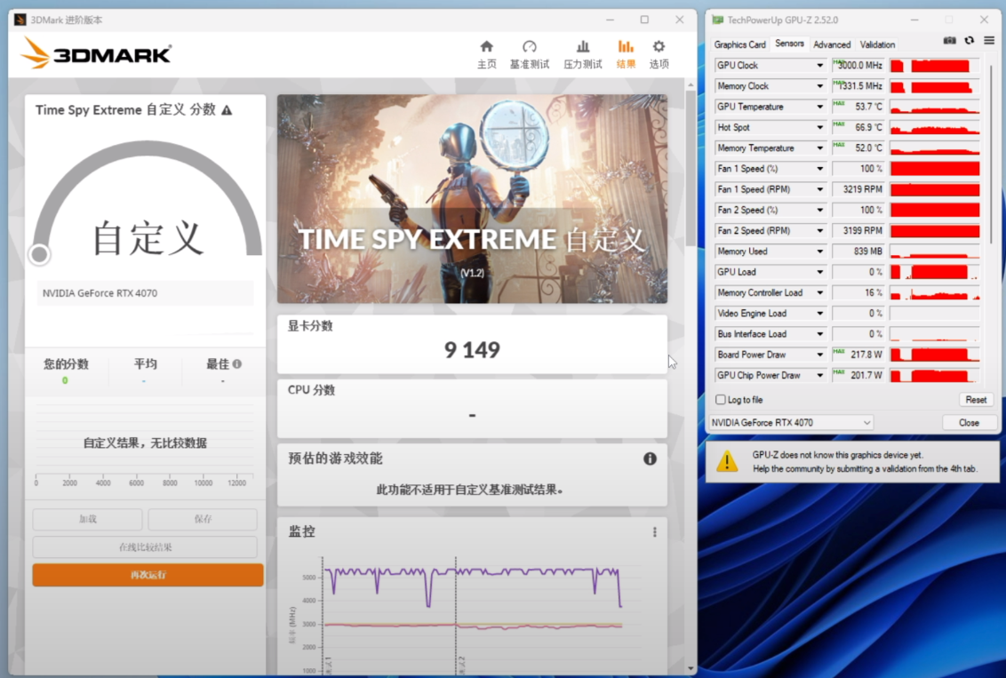Screen dimensions: 1006x678
Task: Expand the Board Power Draw dropdown
Action: coord(820,355)
